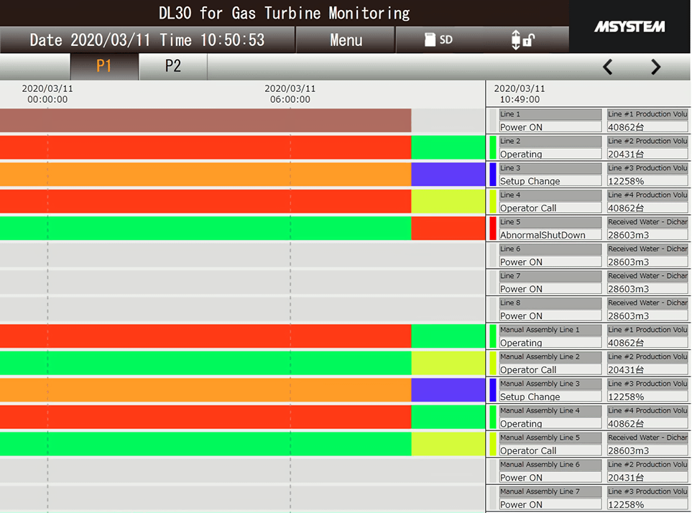Switch to the P2 tab
Screen dimensions: 692x513
pyautogui.click(x=172, y=66)
